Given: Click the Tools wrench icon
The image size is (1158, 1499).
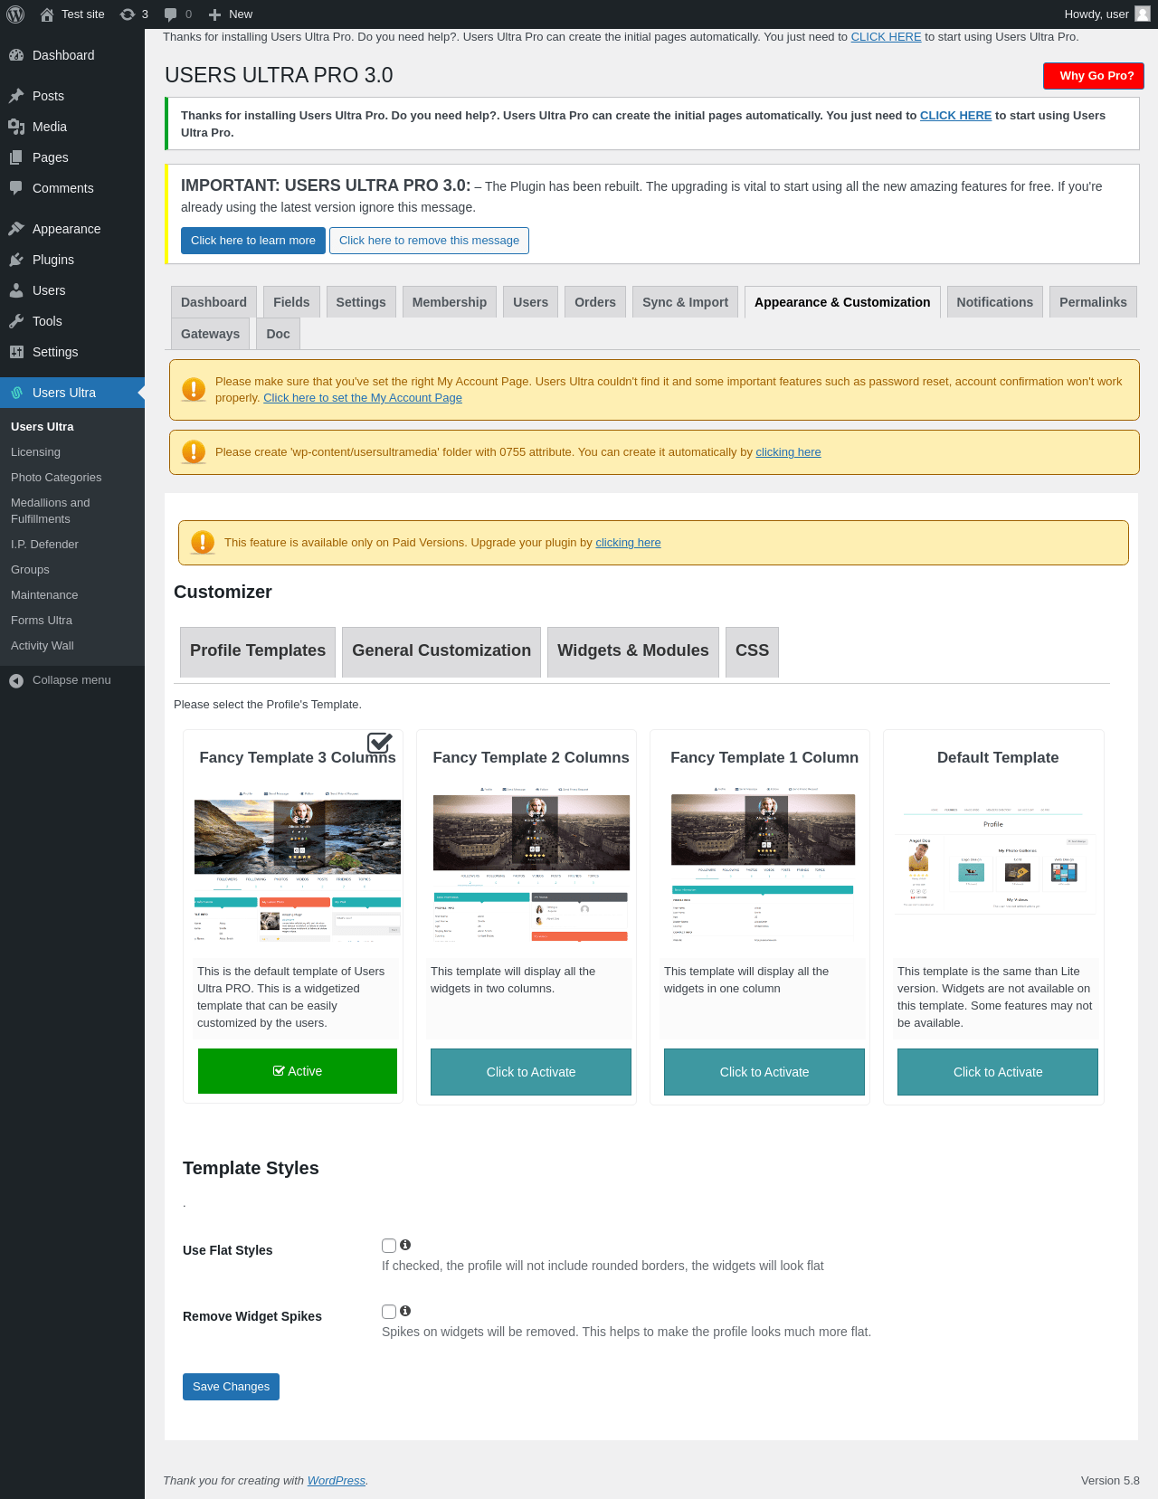Looking at the screenshot, I should point(16,321).
